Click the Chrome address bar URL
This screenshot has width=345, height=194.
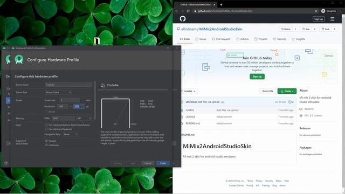(225, 11)
